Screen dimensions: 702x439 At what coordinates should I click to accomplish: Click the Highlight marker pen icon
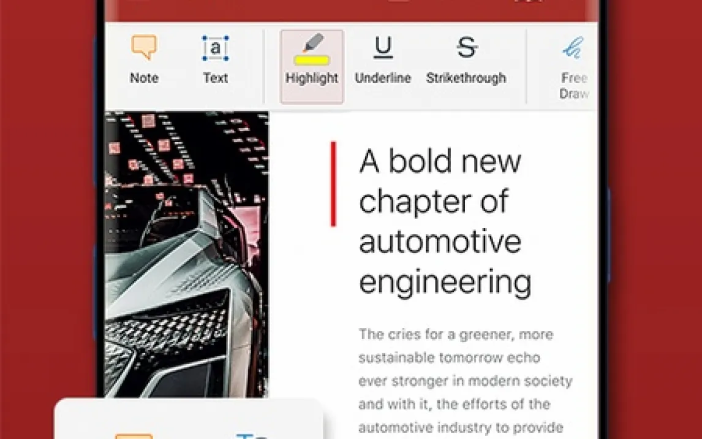tap(313, 43)
